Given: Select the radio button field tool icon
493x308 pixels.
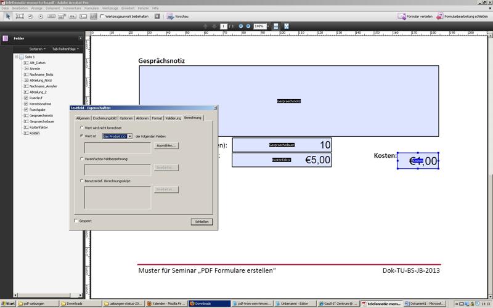Looking at the screenshot, I should coord(41,17).
